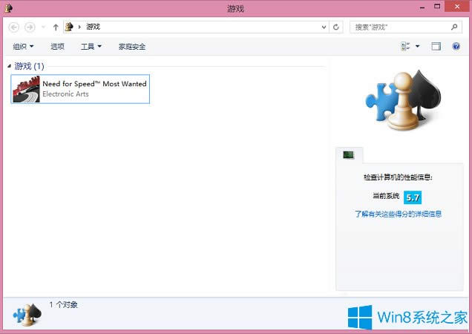Click the change view icon
The image size is (472, 334).
pyautogui.click(x=405, y=46)
